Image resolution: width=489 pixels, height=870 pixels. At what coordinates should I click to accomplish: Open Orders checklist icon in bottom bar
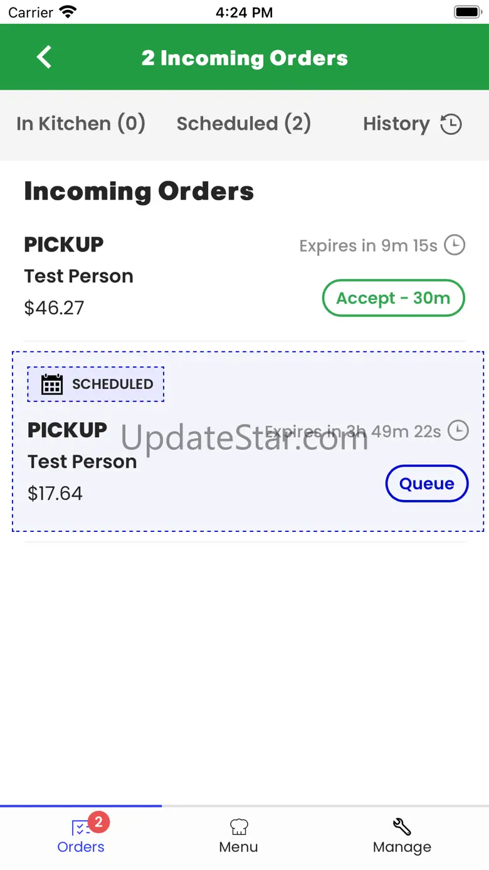pos(80,828)
